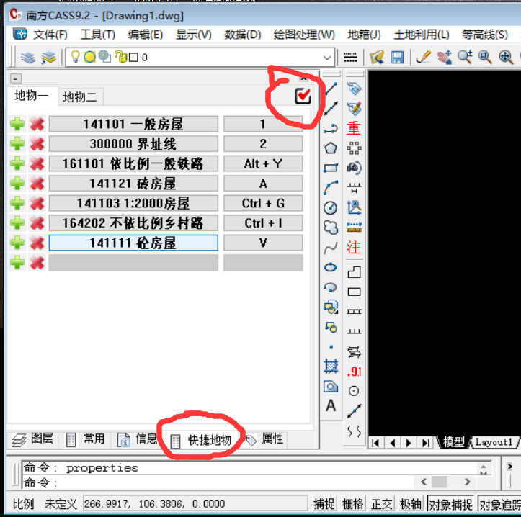Click the linetype lines toolbar icon

pos(350,58)
